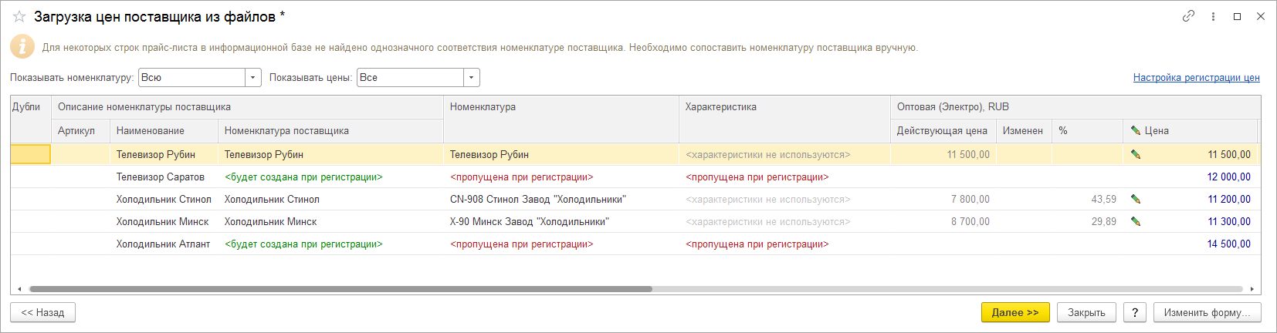Select the Холодильник Атлант row
This screenshot has height=333, width=1277.
(x=163, y=244)
